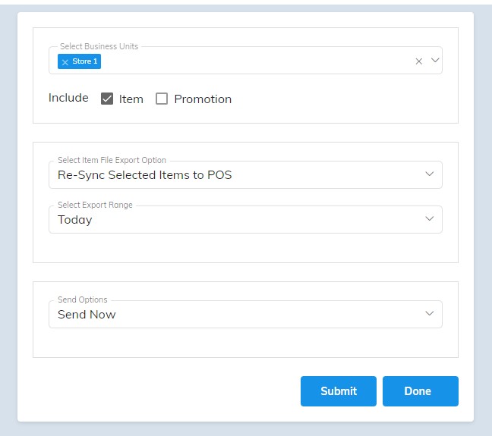Click the chevron arrow in Select Export Range

pos(429,219)
